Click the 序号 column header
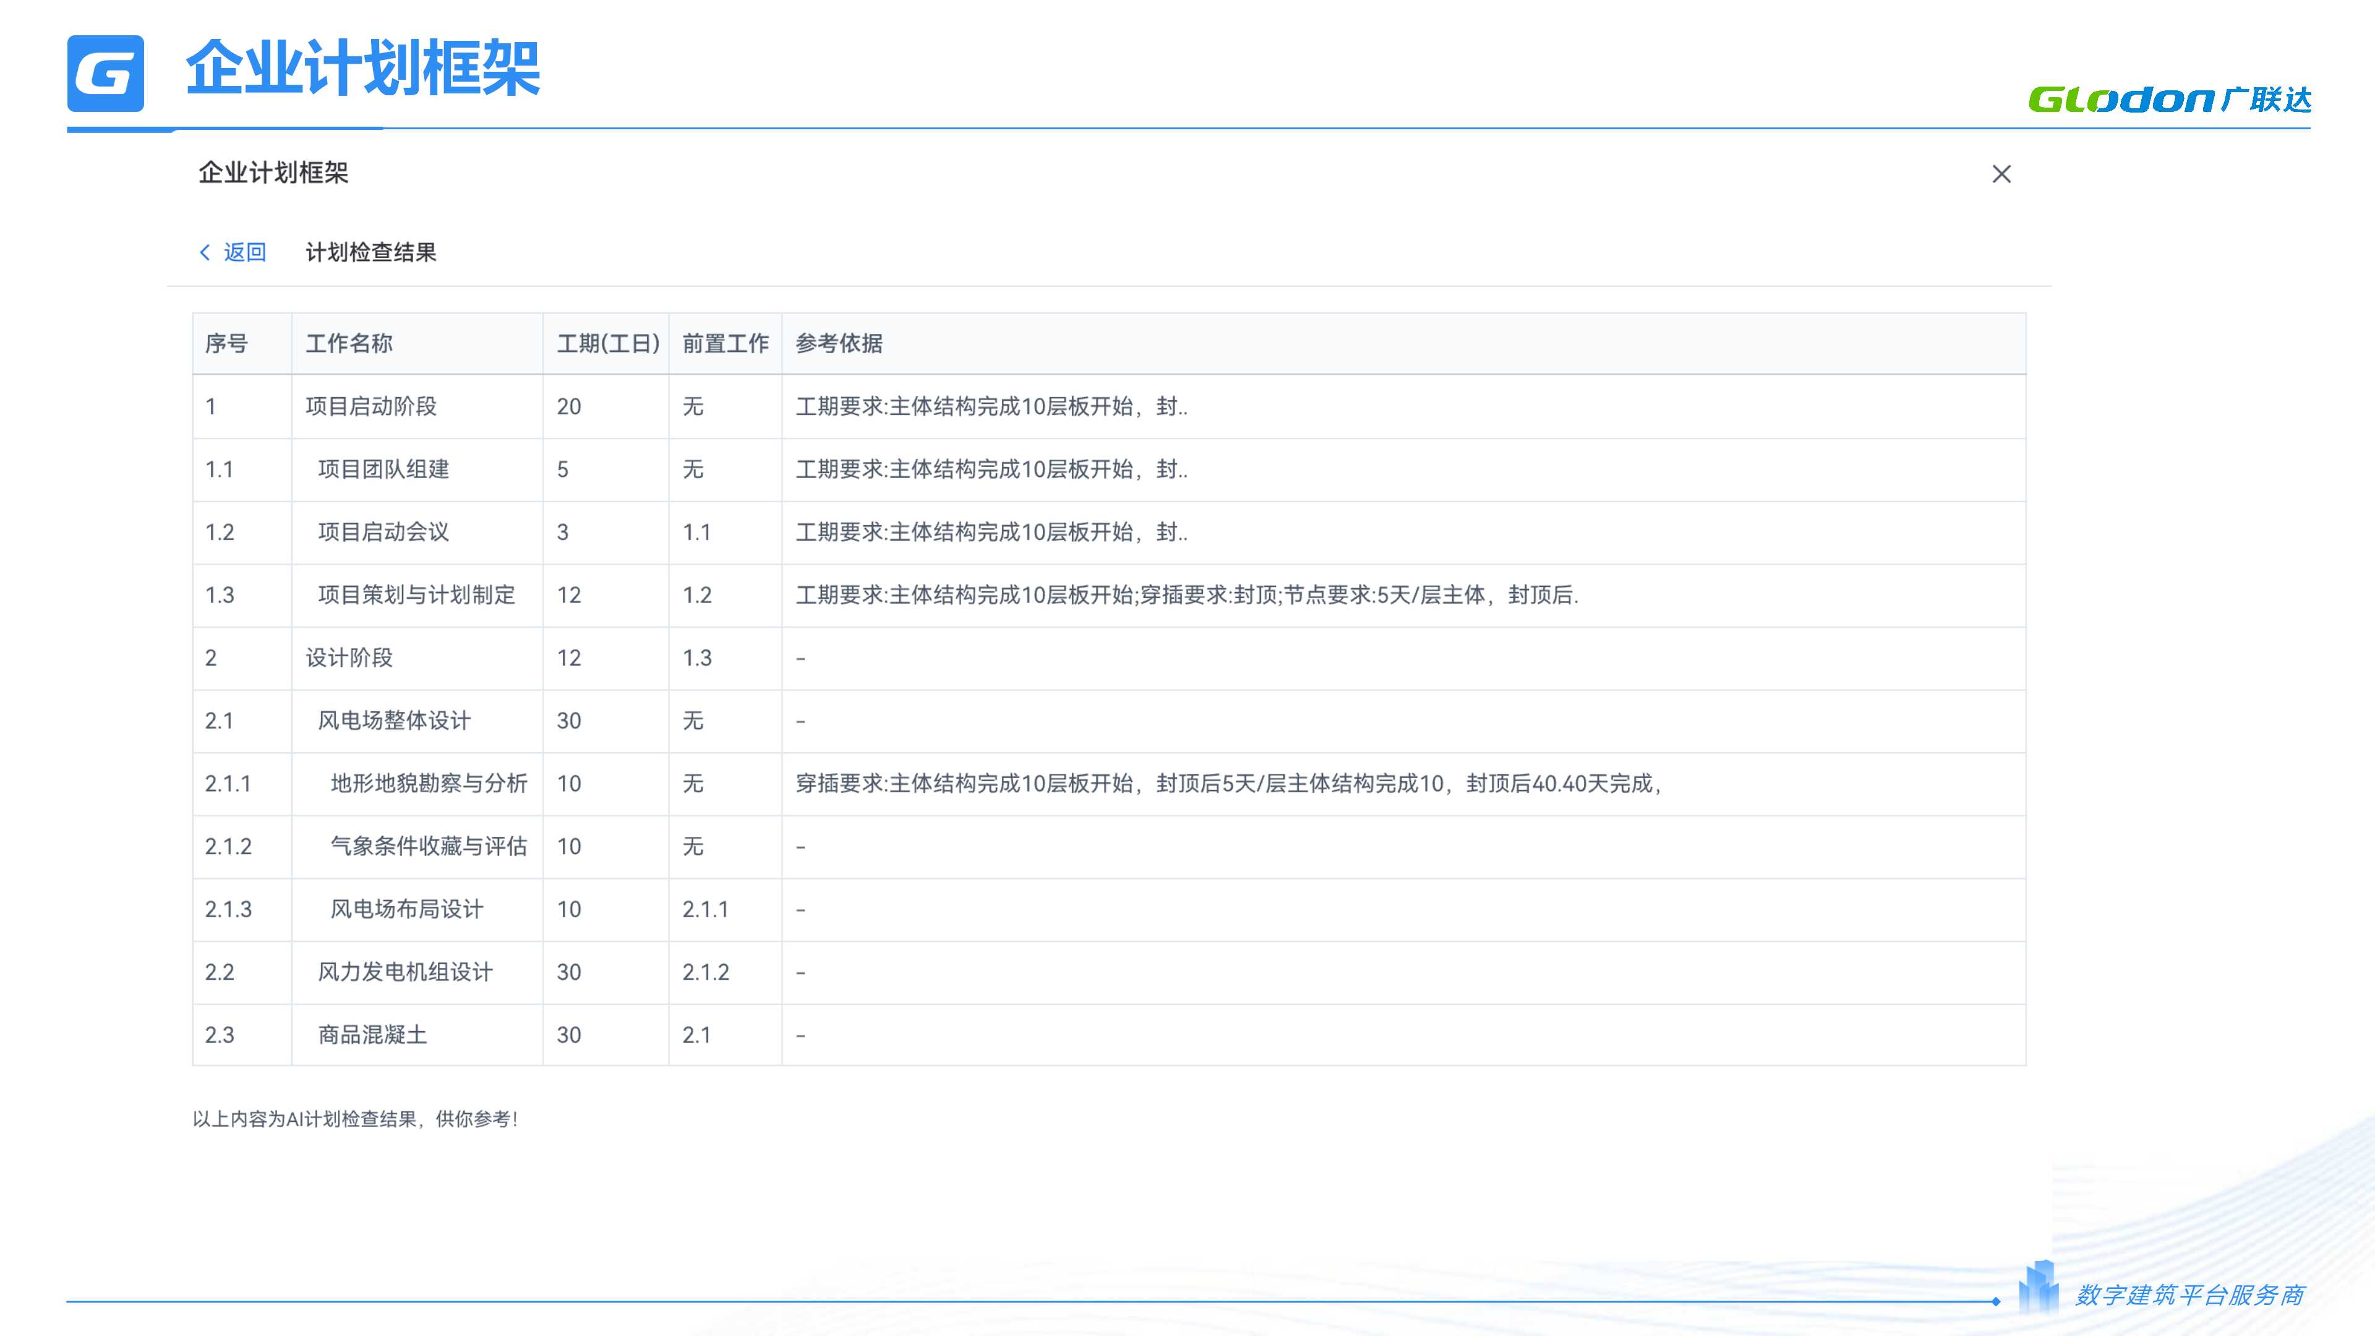Screen dimensions: 2375x1336 coord(227,344)
